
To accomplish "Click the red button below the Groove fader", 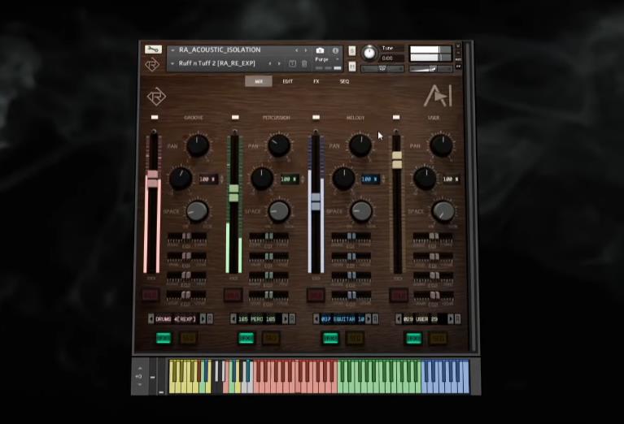I will coord(151,295).
